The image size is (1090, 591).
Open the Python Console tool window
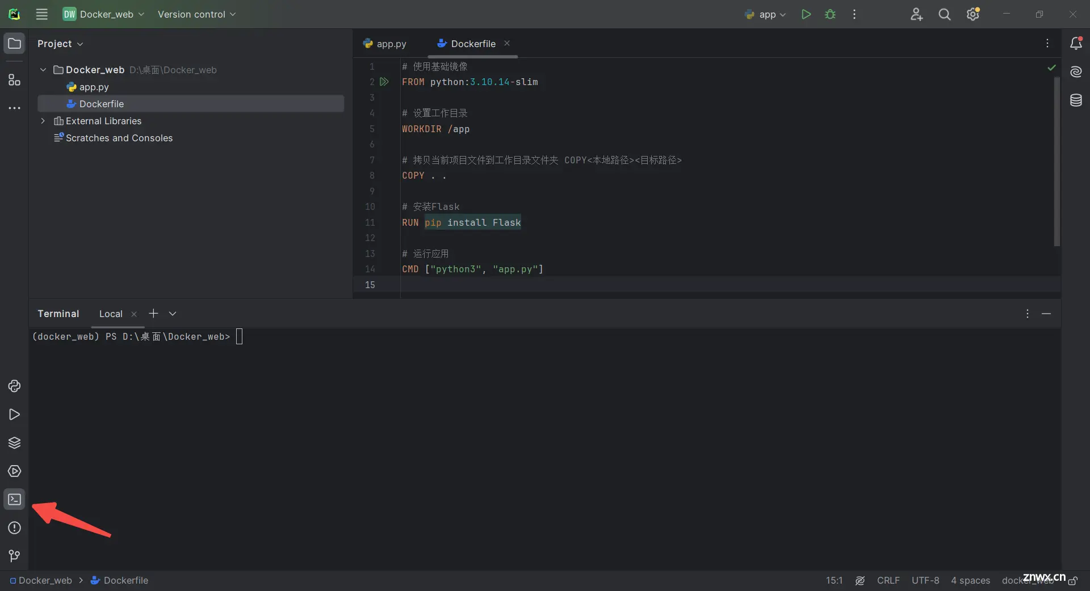tap(15, 386)
